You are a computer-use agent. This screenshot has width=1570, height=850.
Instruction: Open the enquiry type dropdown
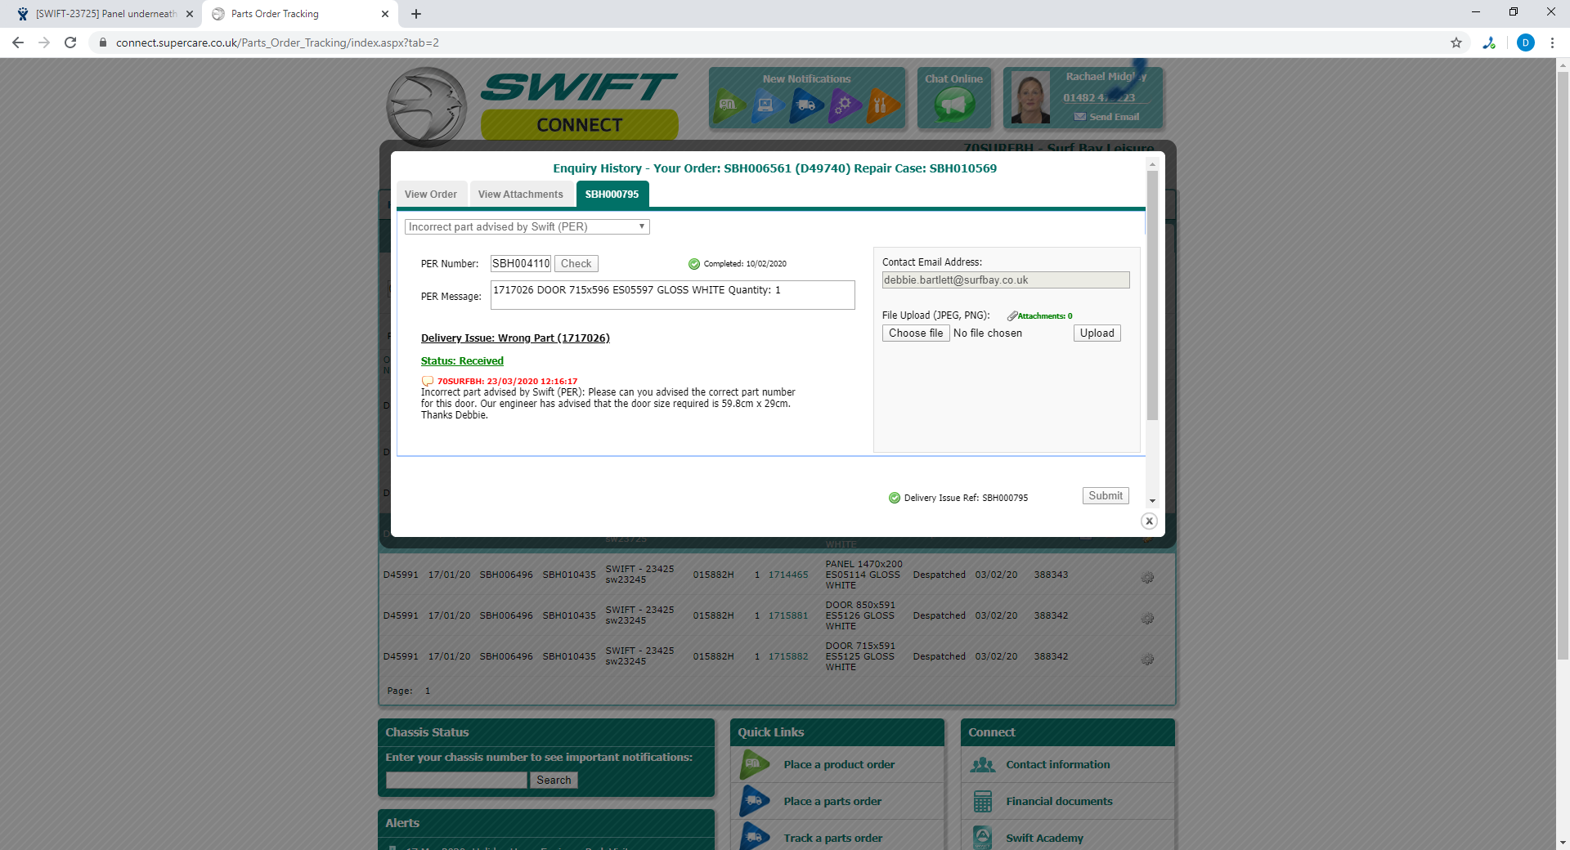click(527, 227)
